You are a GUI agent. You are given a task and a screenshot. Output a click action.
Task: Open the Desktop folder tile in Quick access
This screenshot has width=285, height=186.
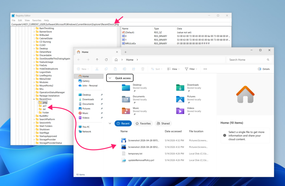coord(134,88)
